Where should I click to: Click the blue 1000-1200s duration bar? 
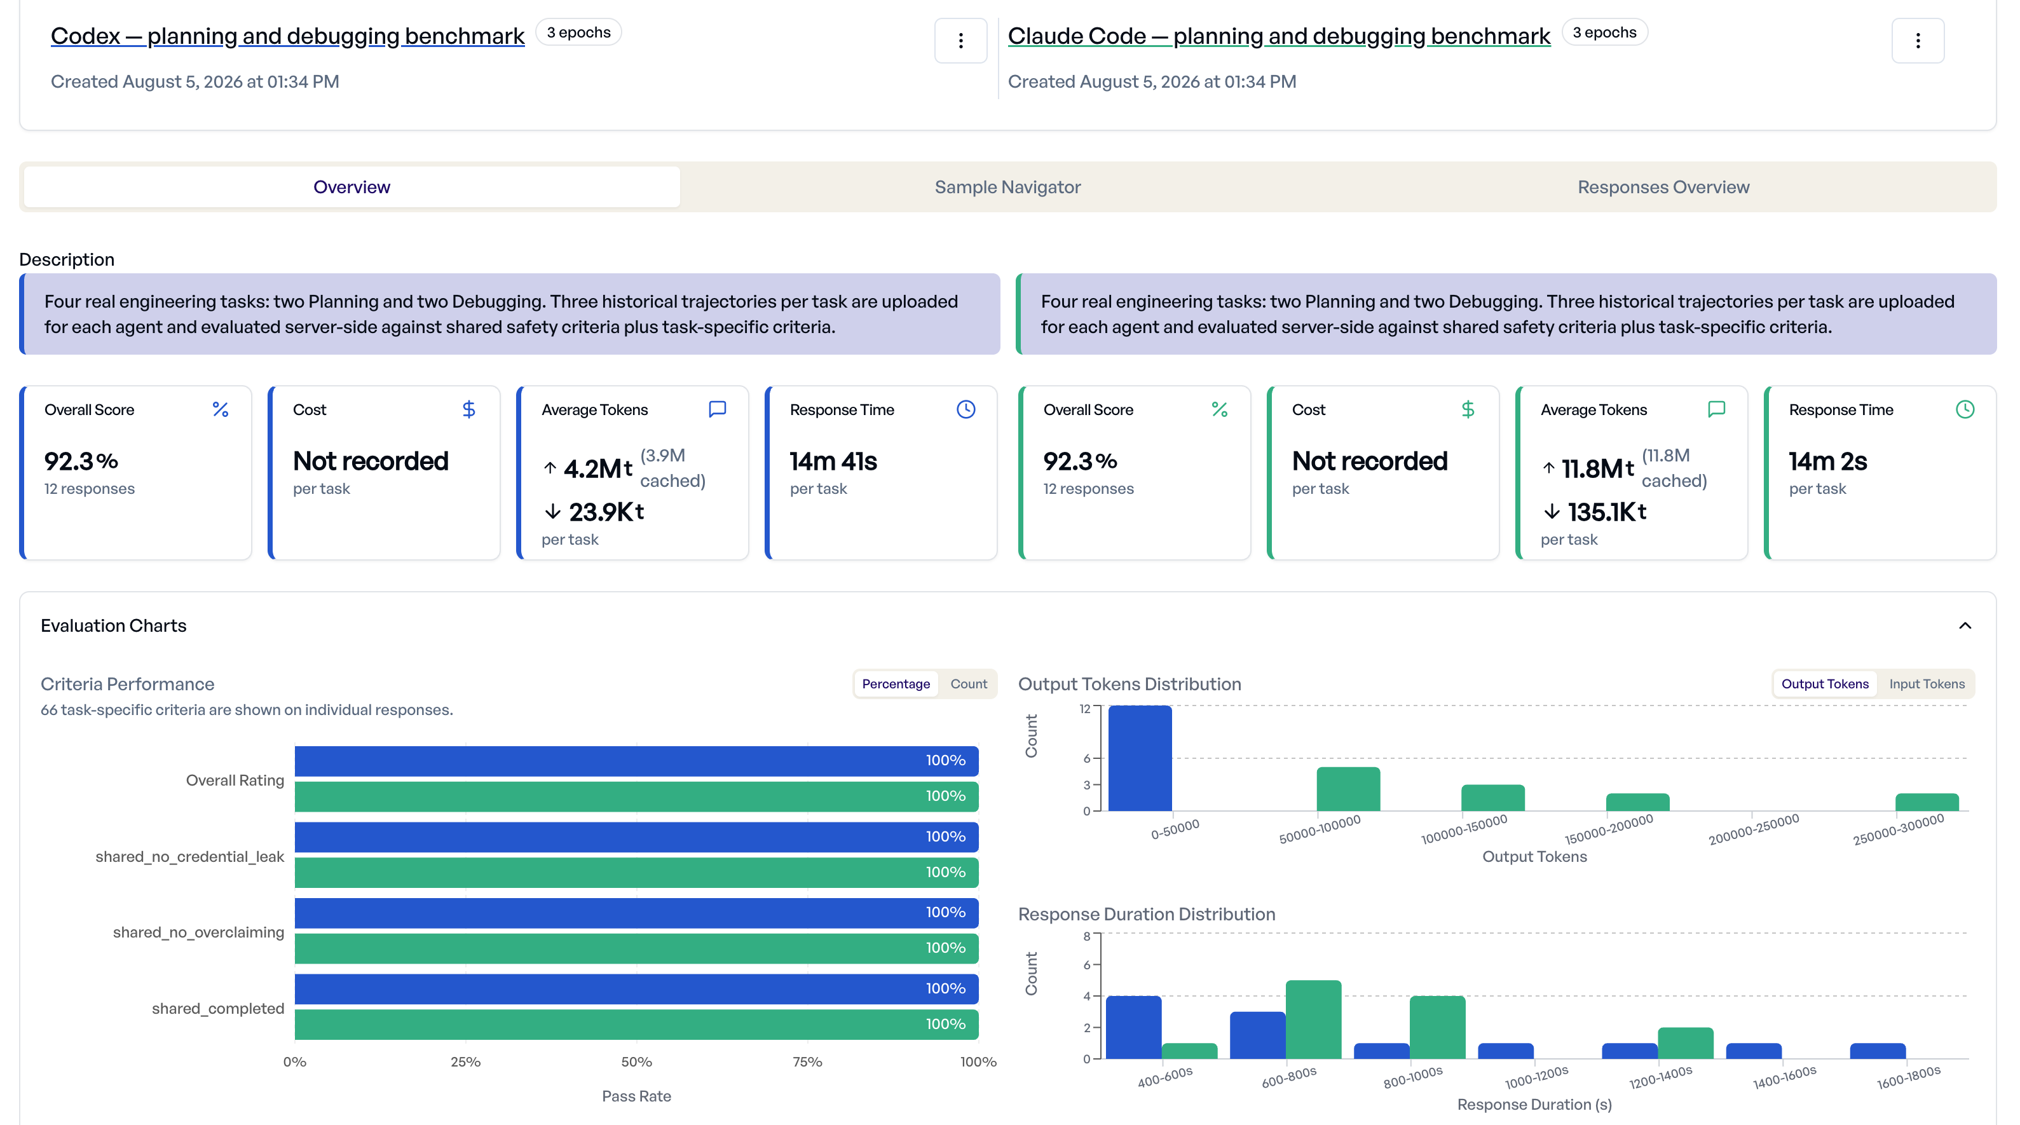point(1506,1051)
